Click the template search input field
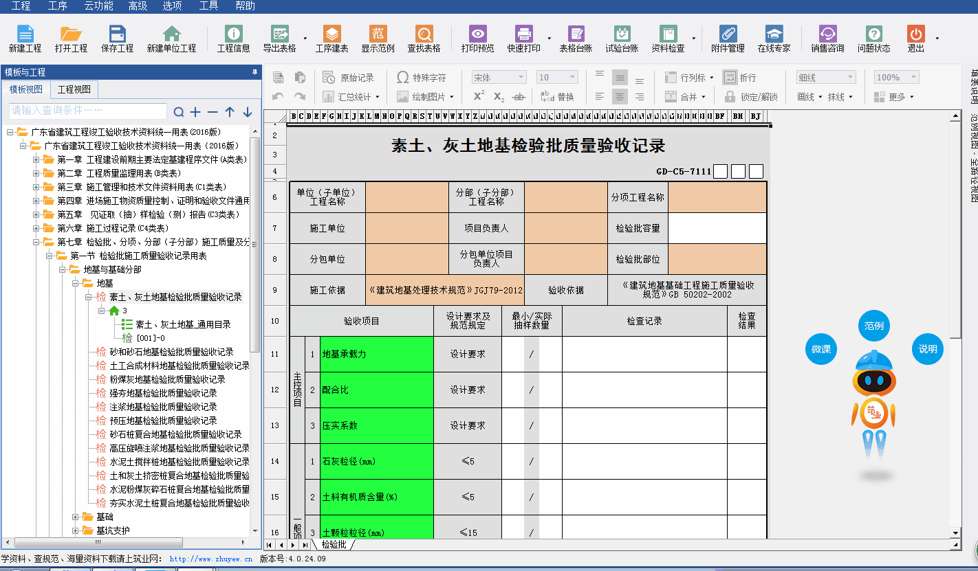 [x=88, y=111]
